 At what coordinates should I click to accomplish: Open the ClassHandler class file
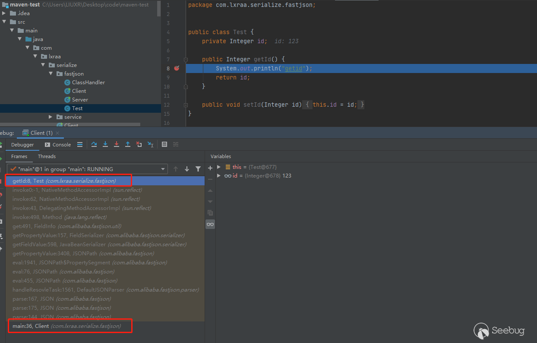88,83
